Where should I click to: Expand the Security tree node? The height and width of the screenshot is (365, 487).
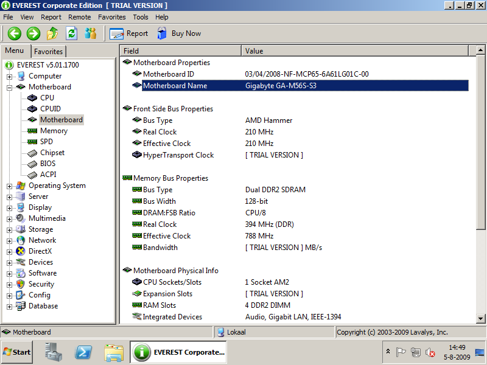click(x=9, y=285)
